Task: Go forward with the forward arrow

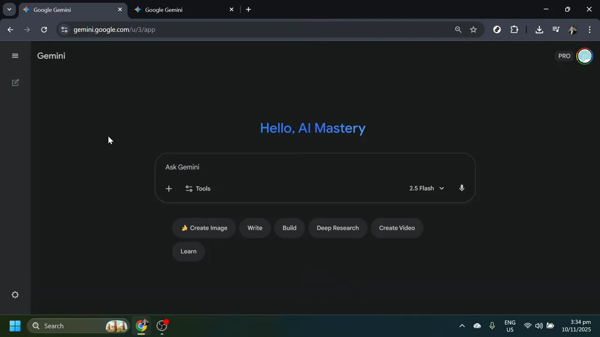Action: [x=27, y=29]
